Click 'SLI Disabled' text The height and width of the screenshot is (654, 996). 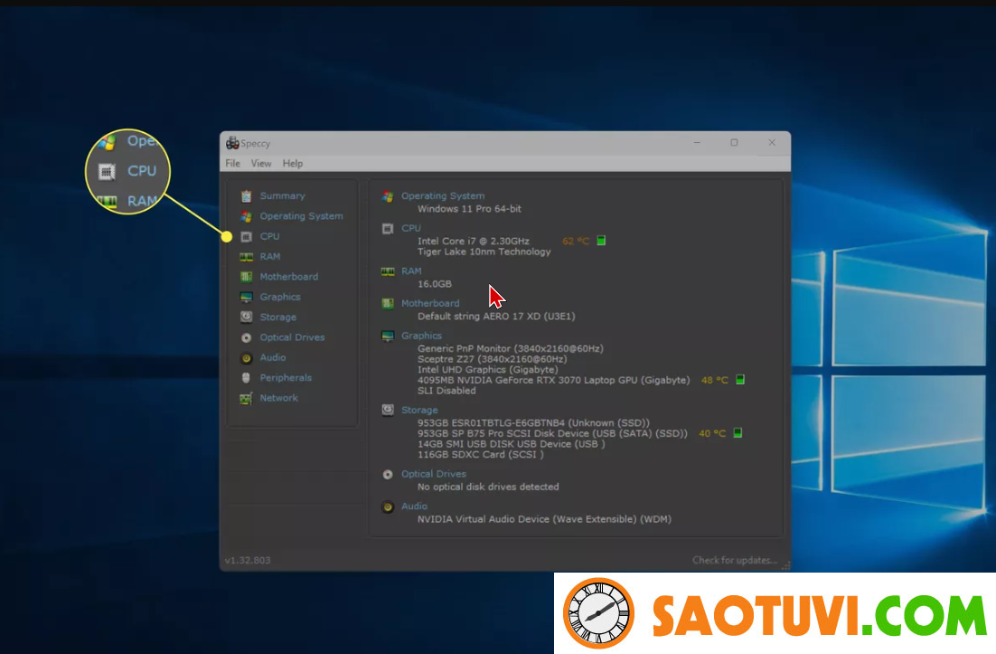446,391
